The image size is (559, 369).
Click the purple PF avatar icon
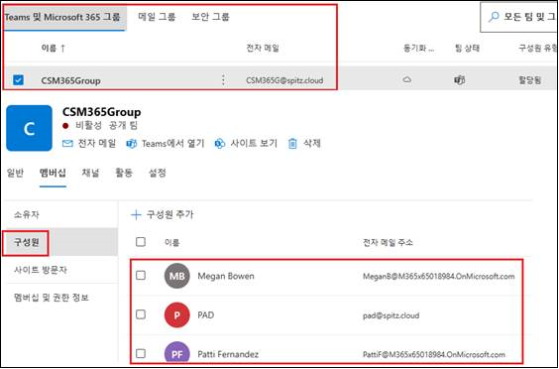coord(176,353)
